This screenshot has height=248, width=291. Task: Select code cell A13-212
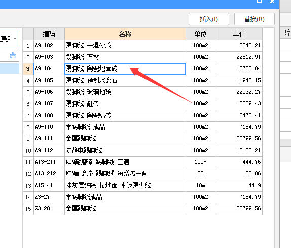pos(49,174)
